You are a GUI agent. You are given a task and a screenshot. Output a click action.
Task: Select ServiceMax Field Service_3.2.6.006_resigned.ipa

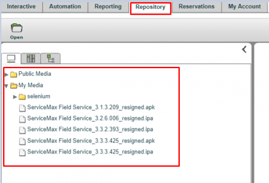(90, 118)
